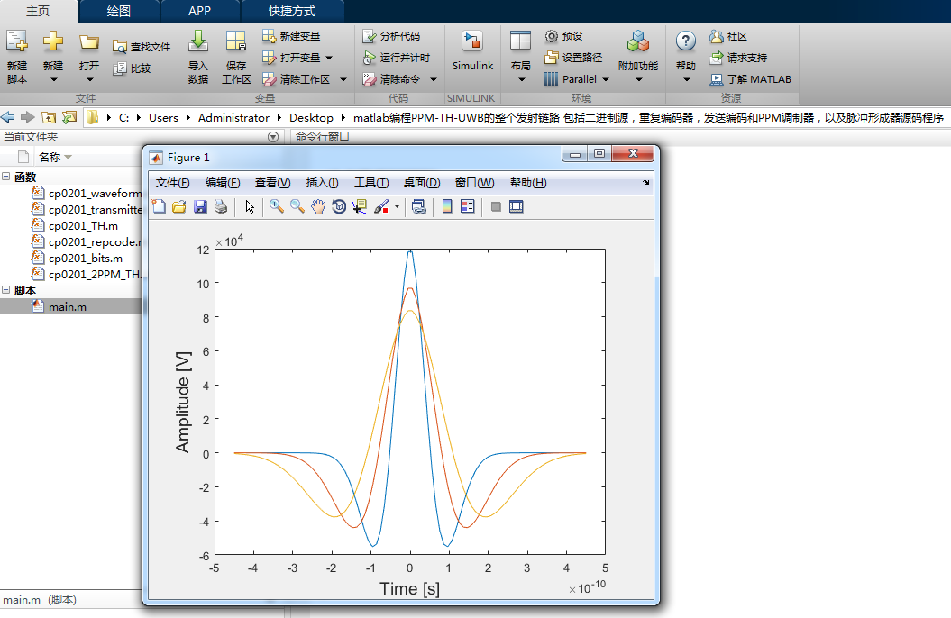Open Simulink from the toolstrip

pos(471,50)
